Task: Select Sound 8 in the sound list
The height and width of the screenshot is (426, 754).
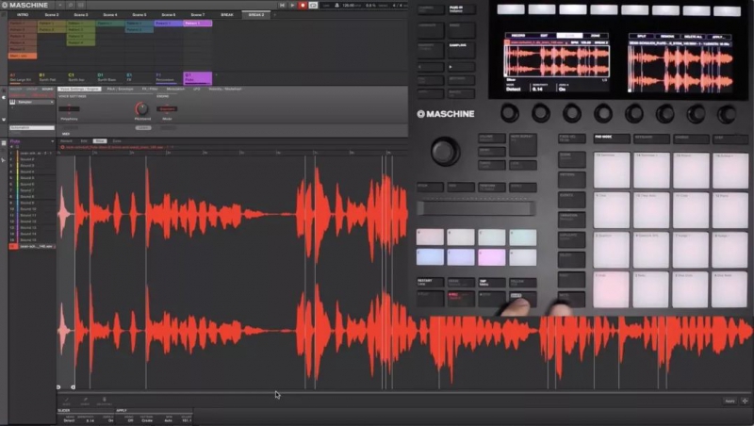Action: [x=32, y=197]
